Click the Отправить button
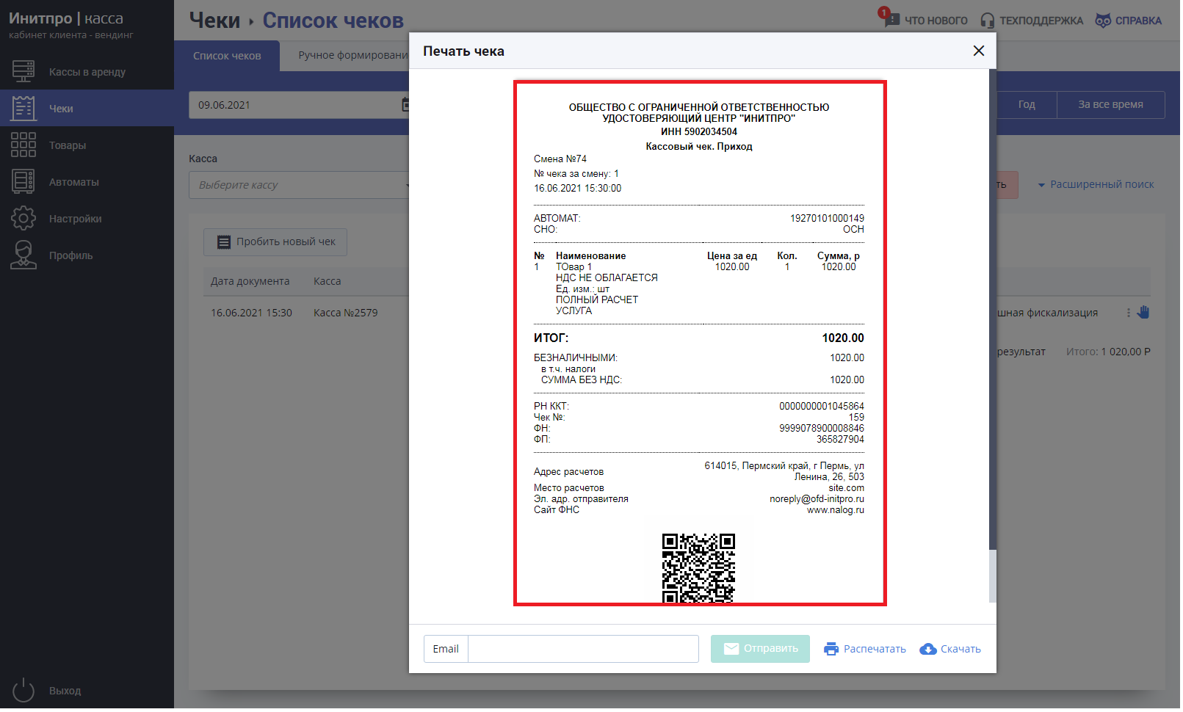This screenshot has height=712, width=1183. point(760,649)
